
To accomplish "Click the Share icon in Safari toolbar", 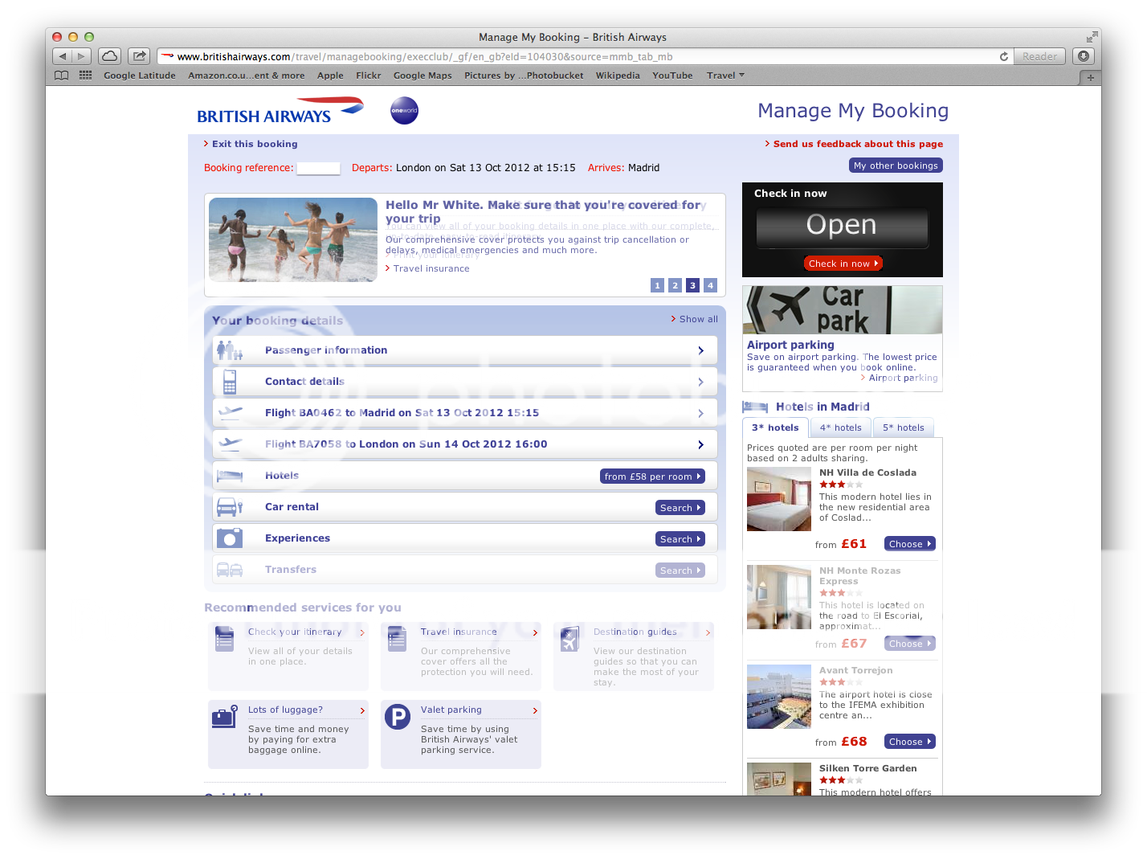I will [x=140, y=56].
